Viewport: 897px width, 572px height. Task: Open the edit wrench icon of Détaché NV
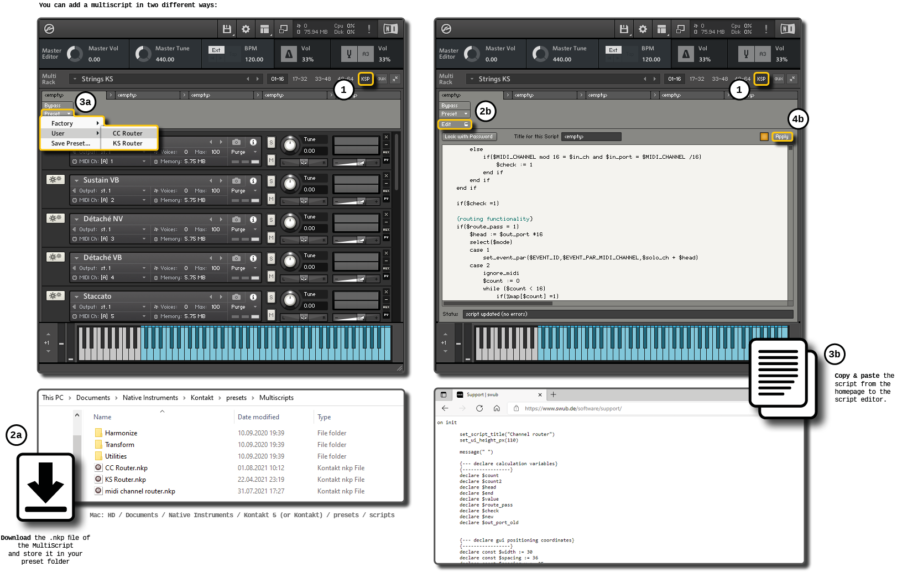[x=55, y=218]
